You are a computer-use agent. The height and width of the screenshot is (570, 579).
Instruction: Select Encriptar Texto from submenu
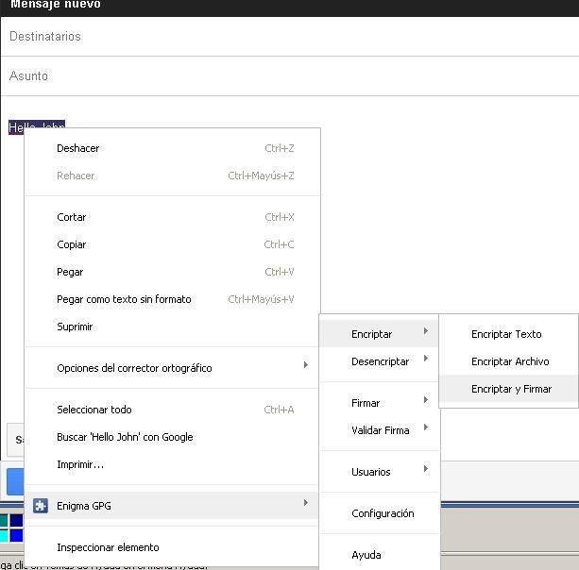pos(506,334)
